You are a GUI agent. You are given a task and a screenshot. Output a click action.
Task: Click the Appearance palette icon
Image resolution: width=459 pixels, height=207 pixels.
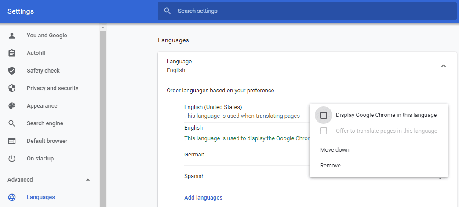click(12, 105)
